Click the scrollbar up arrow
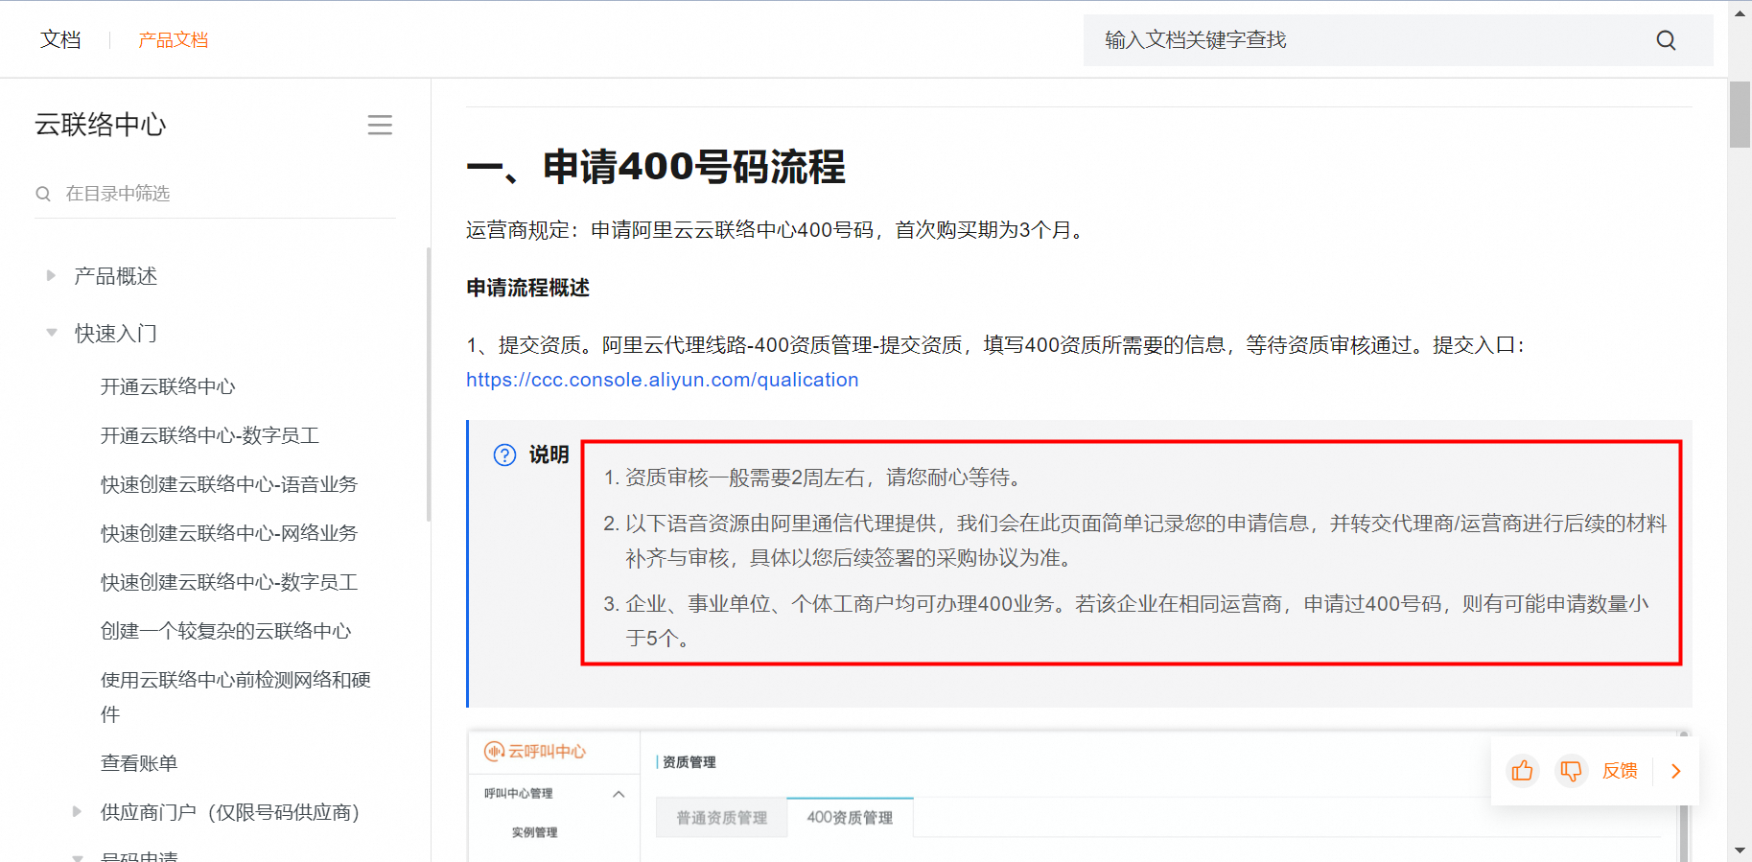1752x862 pixels. (x=1740, y=13)
